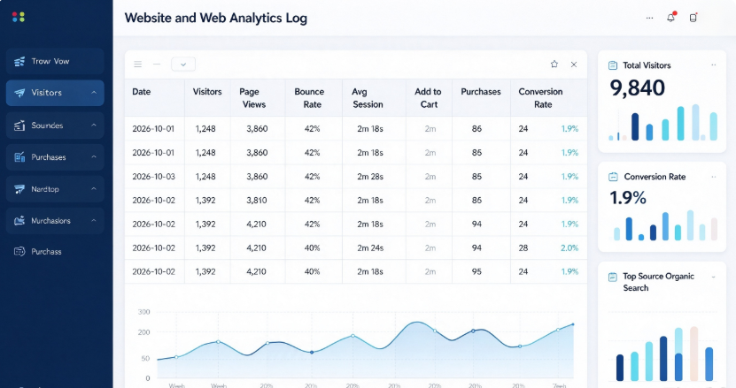Click the 2026-10-03 date cell
The image size is (736, 388).
pyautogui.click(x=153, y=177)
